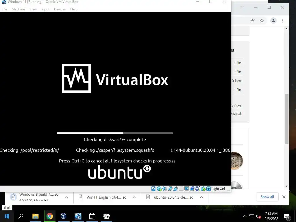
Task: Click the Right Ctrl host key label
Action: coord(218,189)
